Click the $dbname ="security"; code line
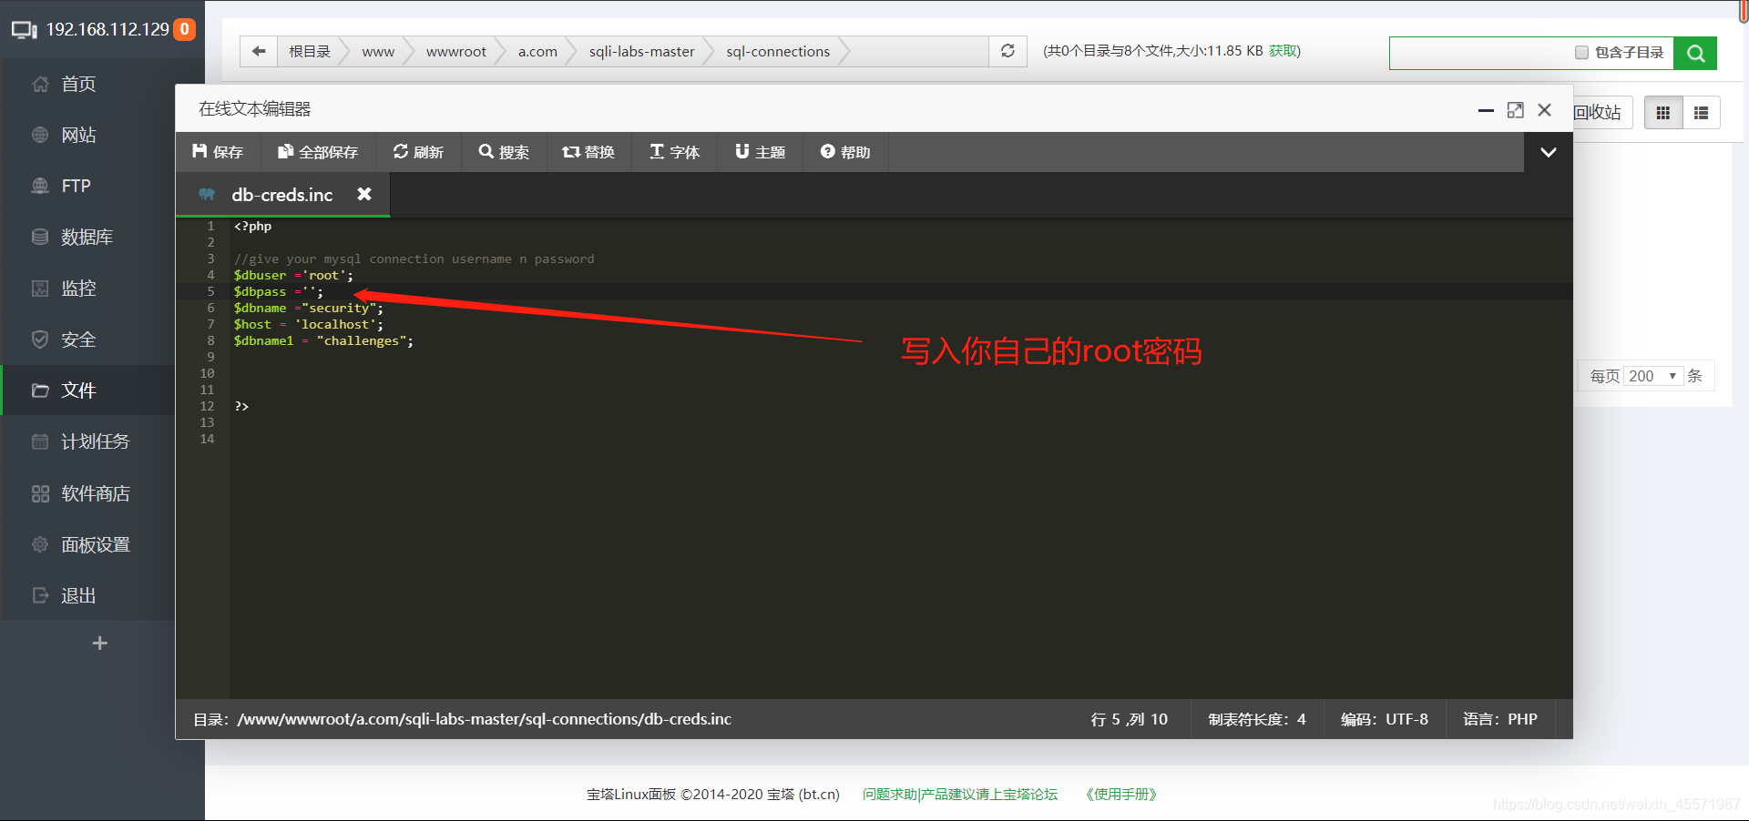The image size is (1749, 821). click(309, 308)
